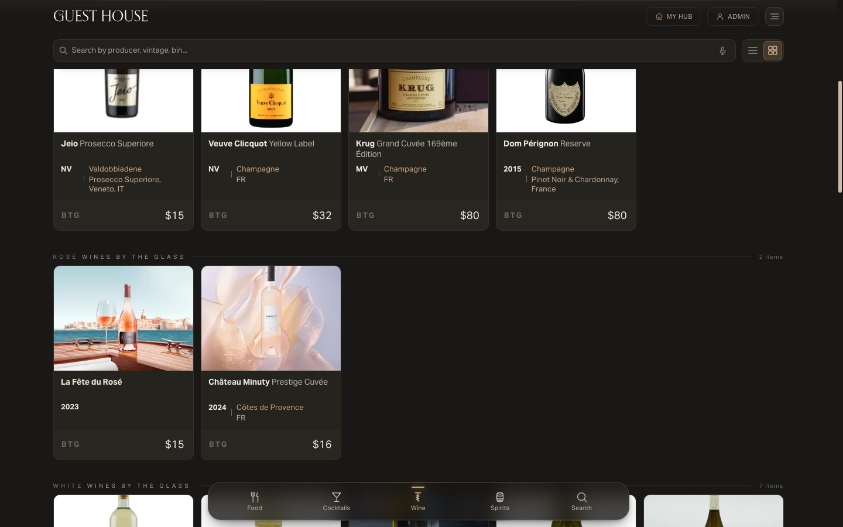Click the $15 price on La Fête
This screenshot has height=527, width=843.
pos(174,444)
